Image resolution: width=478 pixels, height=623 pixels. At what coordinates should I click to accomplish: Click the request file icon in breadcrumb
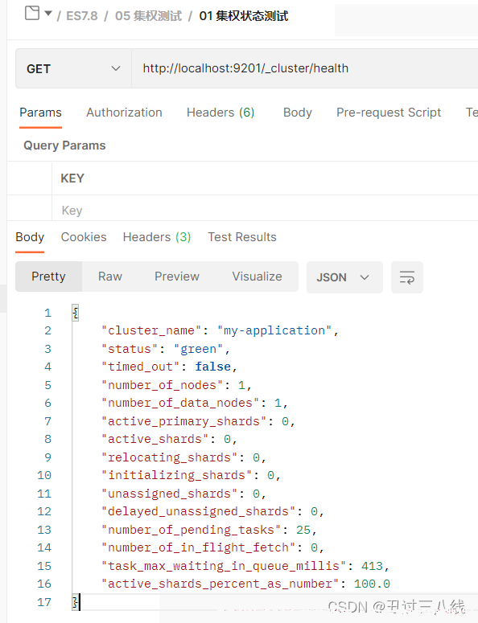tap(32, 13)
